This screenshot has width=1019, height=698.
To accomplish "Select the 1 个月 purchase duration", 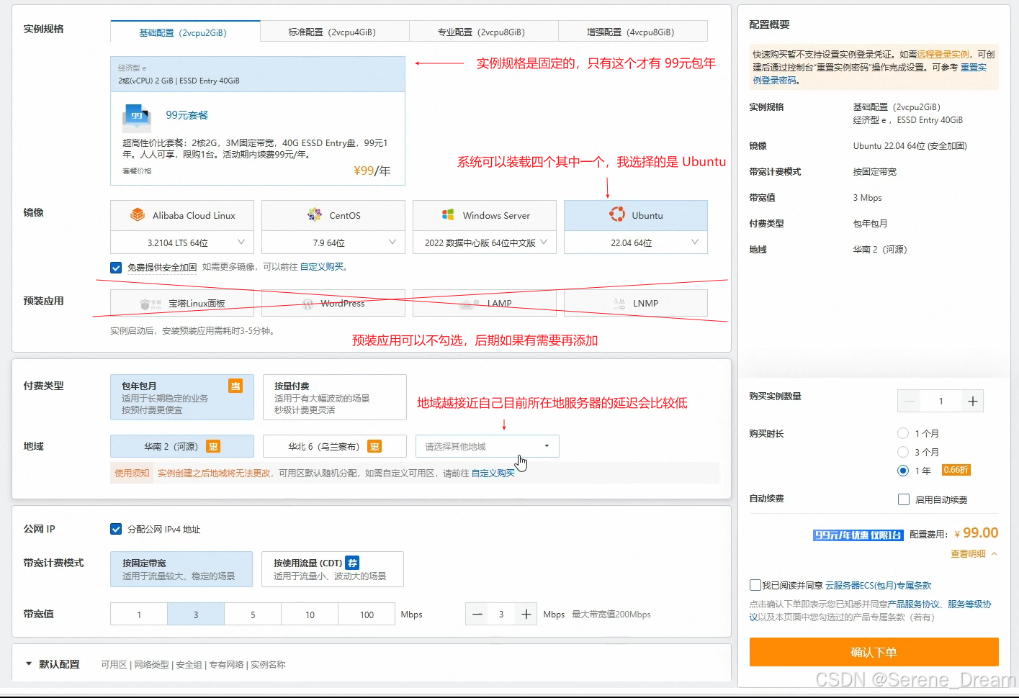I will point(903,433).
